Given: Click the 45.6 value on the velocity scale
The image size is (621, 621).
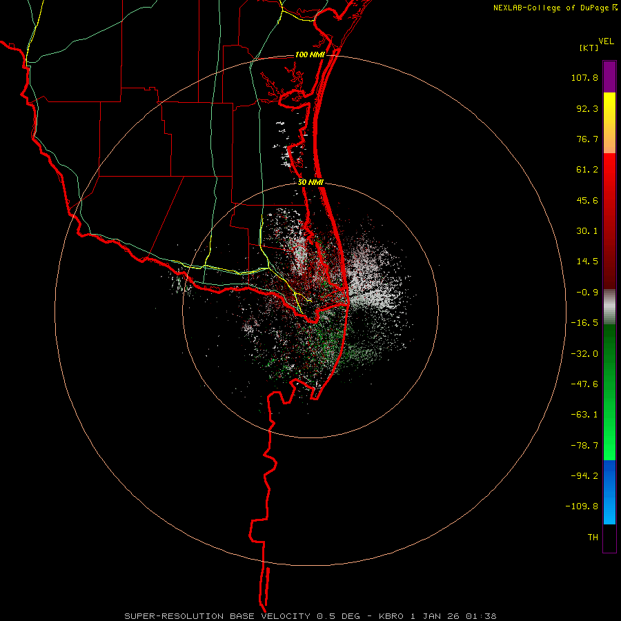Looking at the screenshot, I should (587, 200).
